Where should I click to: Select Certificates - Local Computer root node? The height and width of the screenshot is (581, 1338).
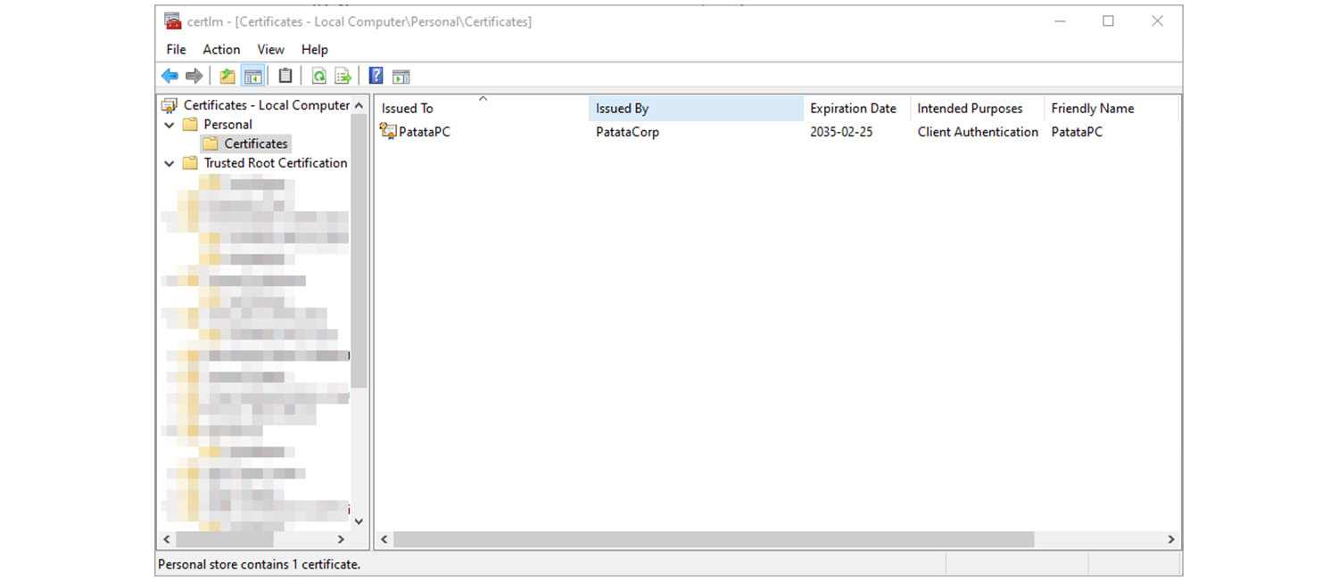point(266,105)
